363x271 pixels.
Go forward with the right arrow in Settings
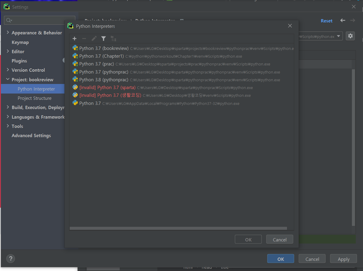tap(353, 21)
